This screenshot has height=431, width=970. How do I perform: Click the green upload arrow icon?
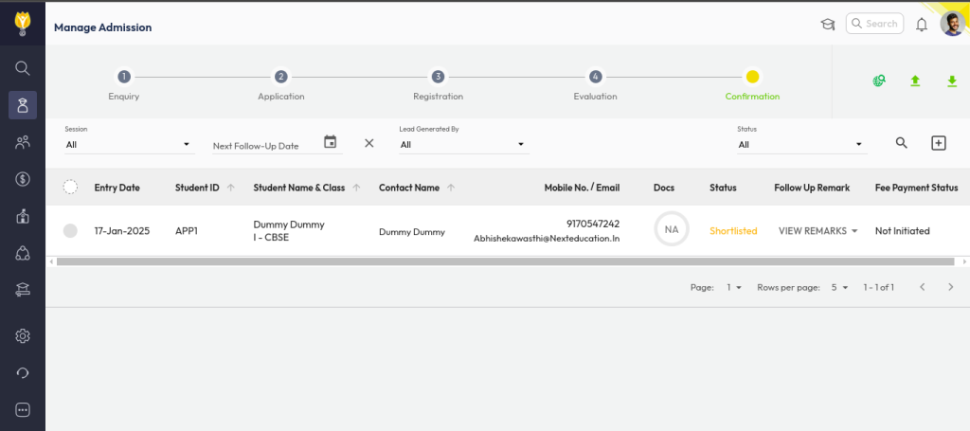tap(915, 81)
